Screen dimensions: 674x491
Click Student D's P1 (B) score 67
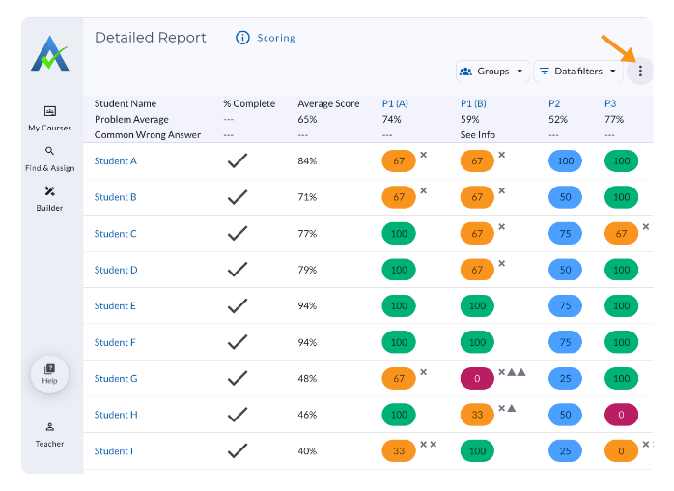point(477,270)
